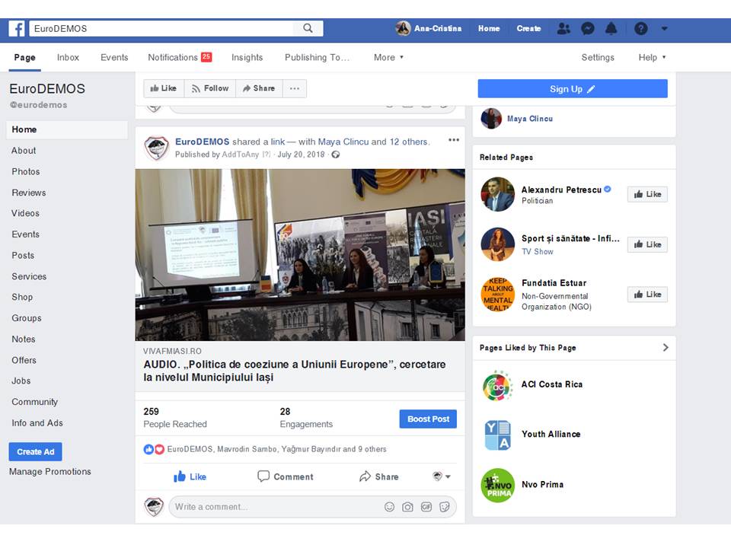
Task: Open the Messenger icon
Action: click(587, 28)
